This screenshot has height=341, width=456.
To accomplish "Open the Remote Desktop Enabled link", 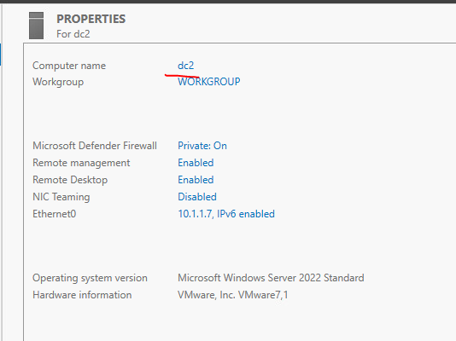I will pyautogui.click(x=196, y=180).
